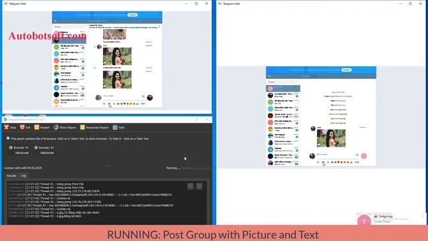Image resolution: width=428 pixels, height=241 pixels.
Task: Select highlighted top chat in right Telegram window
Action: (283, 88)
